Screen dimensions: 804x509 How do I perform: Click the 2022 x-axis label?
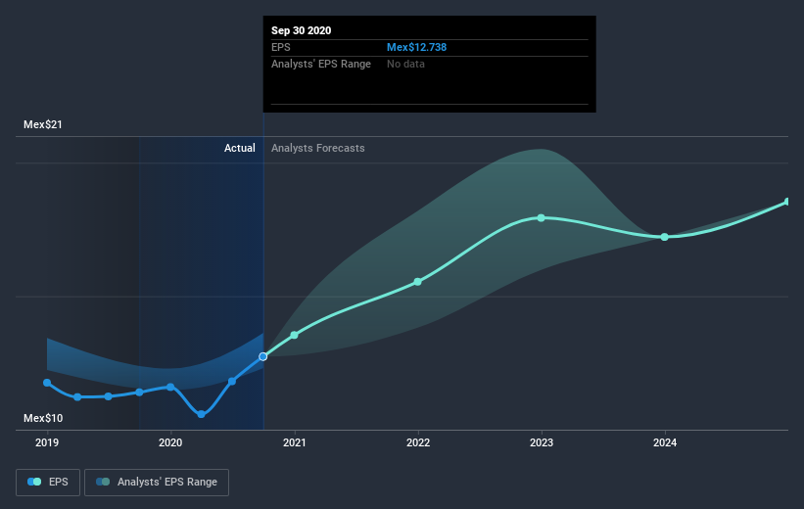[418, 442]
